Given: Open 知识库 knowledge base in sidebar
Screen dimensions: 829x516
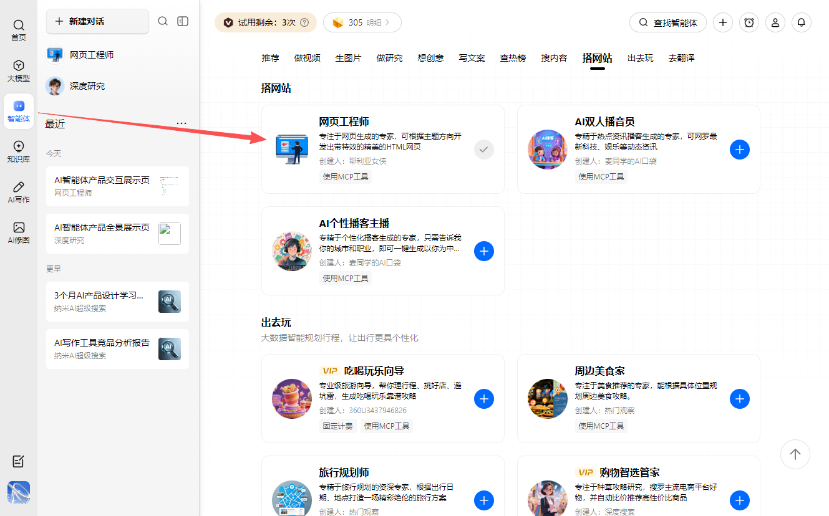Looking at the screenshot, I should (19, 151).
